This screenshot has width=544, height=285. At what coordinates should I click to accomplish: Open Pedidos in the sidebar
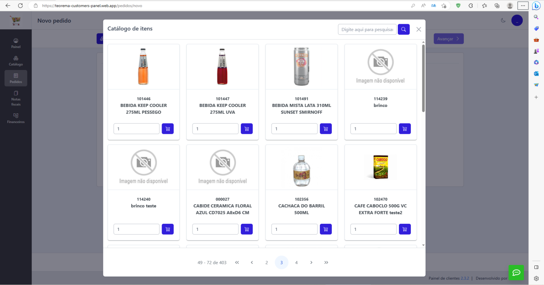coord(16,78)
